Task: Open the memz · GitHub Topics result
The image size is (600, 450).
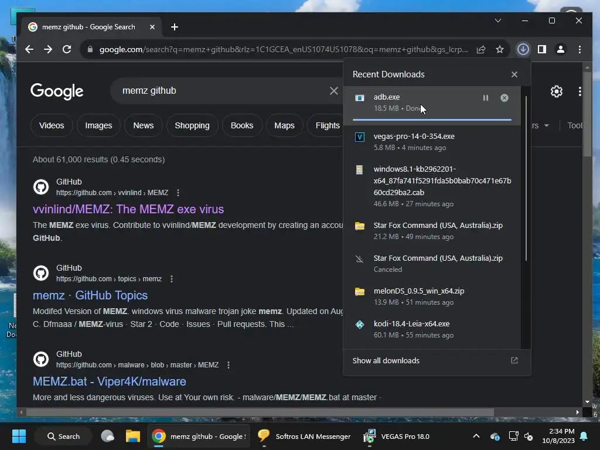Action: [x=90, y=295]
